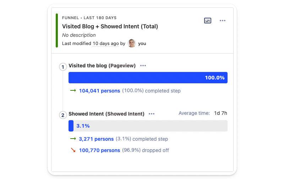Click the user avatar photo
The width and height of the screenshot is (284, 179).
[x=132, y=43]
